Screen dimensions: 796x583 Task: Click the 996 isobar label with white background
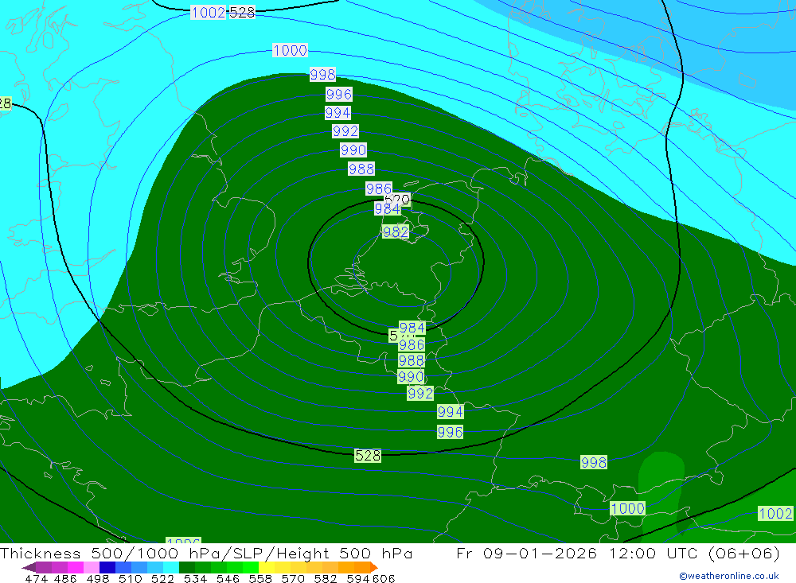pos(338,94)
